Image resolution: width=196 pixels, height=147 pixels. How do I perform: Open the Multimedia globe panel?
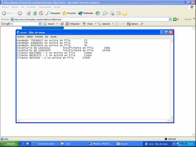(x=86, y=13)
